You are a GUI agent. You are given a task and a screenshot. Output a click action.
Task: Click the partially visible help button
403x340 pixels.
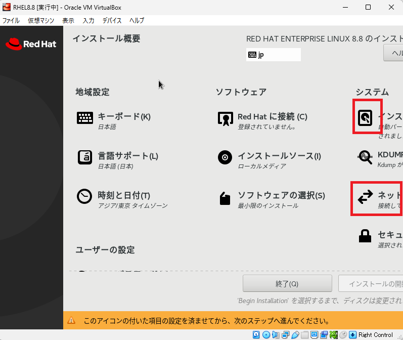point(393,53)
